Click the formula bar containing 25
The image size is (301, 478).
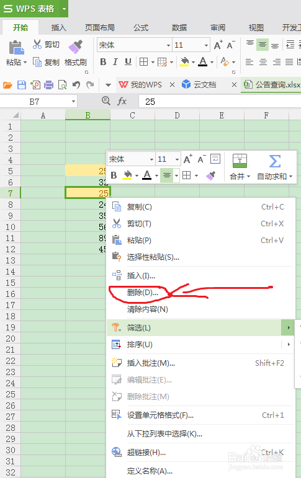(x=220, y=102)
